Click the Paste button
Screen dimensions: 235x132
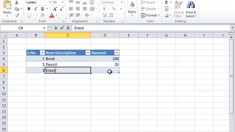point(7,8)
